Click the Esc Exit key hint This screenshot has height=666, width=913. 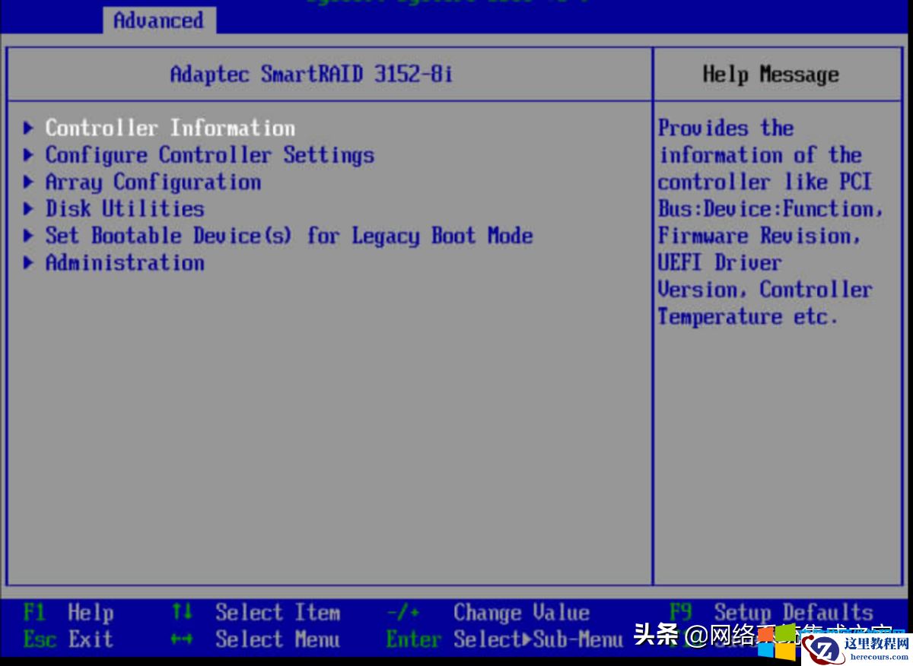[68, 639]
